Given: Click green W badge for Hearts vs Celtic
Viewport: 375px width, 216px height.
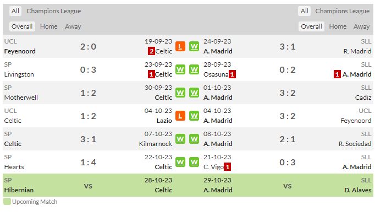Looking at the screenshot, I should (x=180, y=163).
